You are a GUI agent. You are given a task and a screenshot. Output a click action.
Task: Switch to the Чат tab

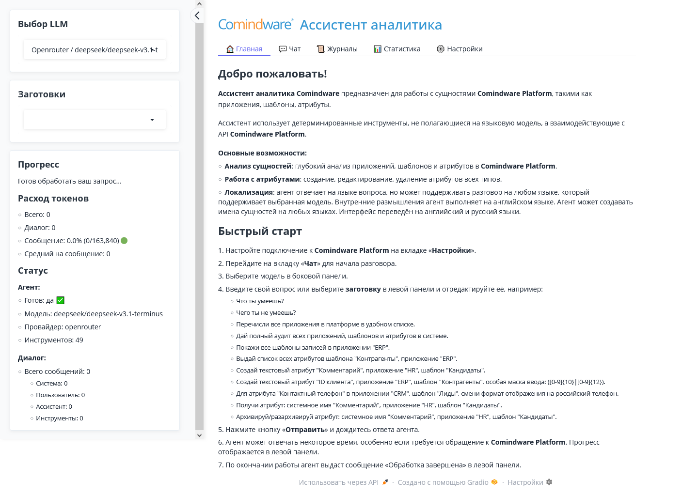click(290, 48)
